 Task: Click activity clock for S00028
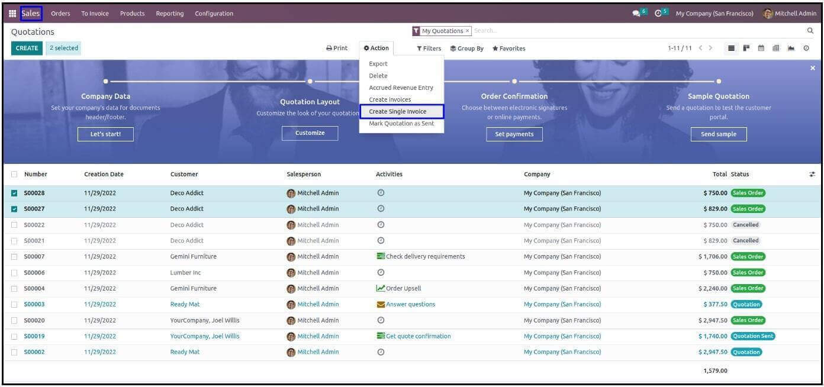click(381, 193)
